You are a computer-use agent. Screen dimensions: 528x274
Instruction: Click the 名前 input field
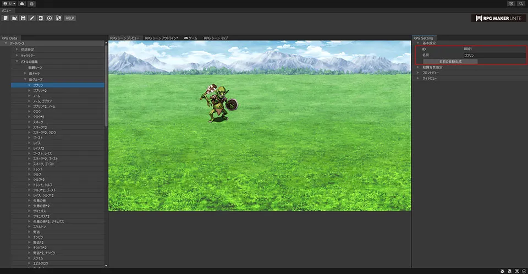pos(494,55)
